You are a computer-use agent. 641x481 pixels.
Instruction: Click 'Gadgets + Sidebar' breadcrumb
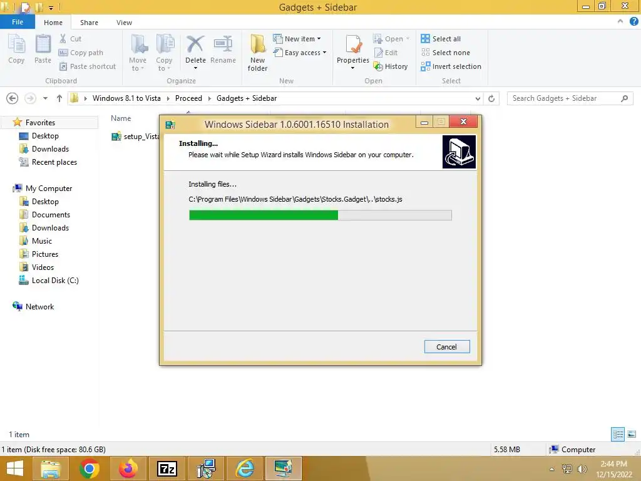[x=247, y=98]
